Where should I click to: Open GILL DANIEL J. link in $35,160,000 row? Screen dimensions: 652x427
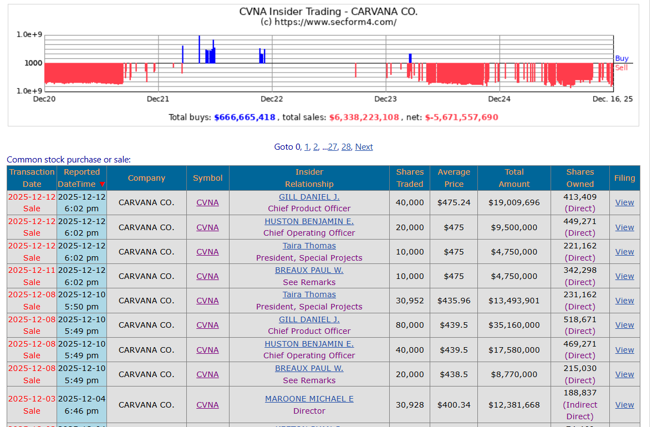point(309,319)
